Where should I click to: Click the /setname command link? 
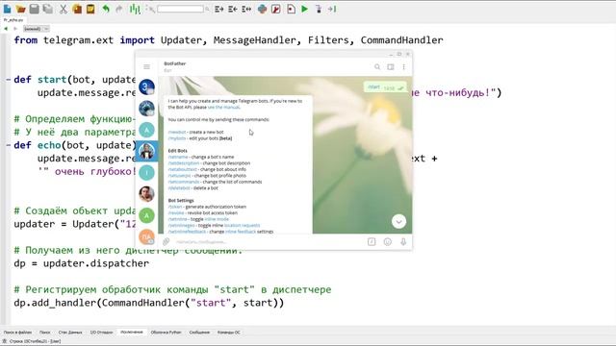coord(178,157)
